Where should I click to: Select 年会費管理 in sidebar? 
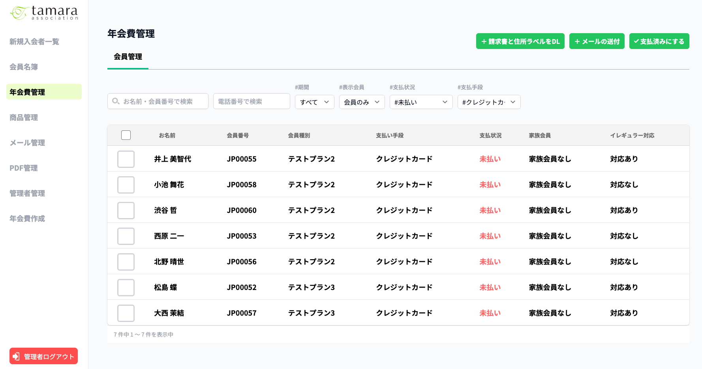click(x=44, y=92)
